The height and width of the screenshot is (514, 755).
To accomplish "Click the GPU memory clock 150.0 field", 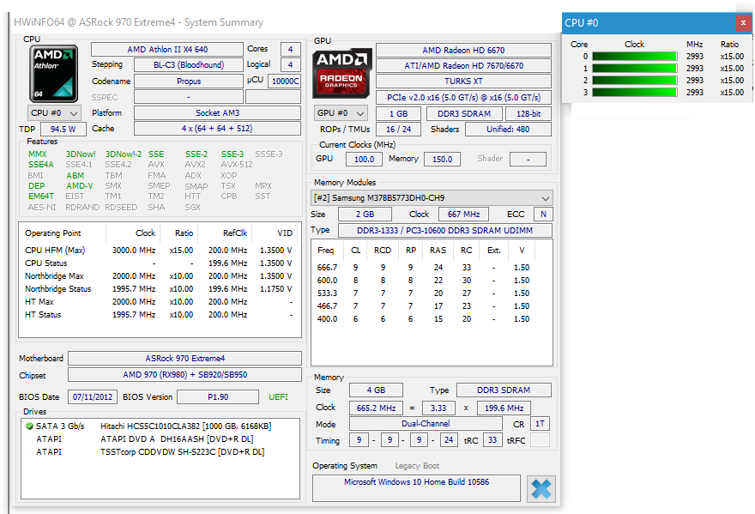I will (x=442, y=160).
